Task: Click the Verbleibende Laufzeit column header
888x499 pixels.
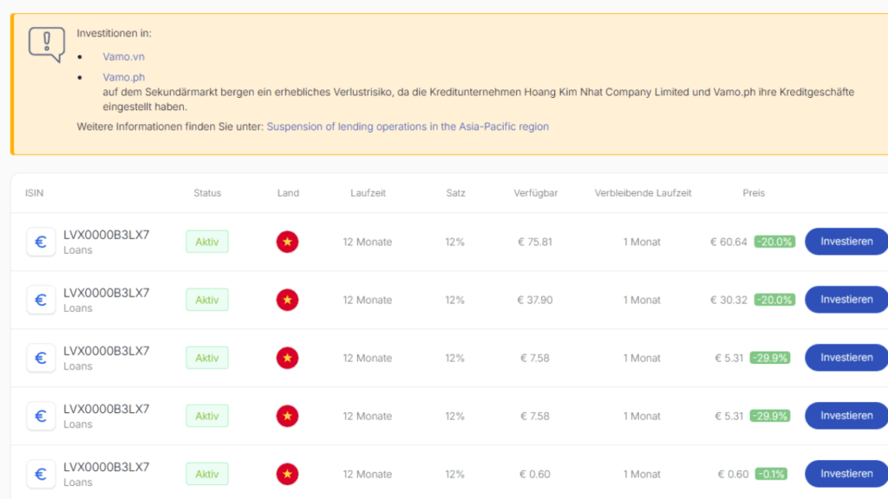Action: click(643, 193)
